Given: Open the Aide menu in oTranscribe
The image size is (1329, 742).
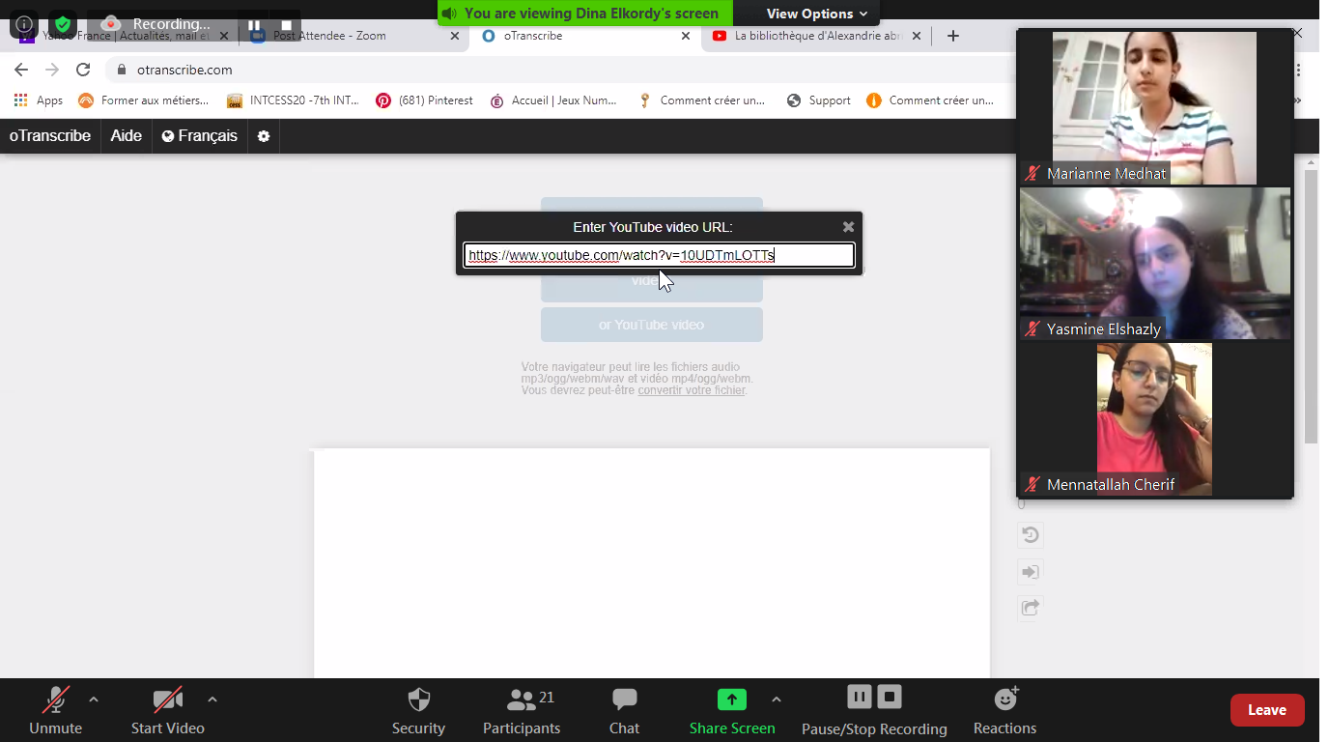Looking at the screenshot, I should pos(126,136).
